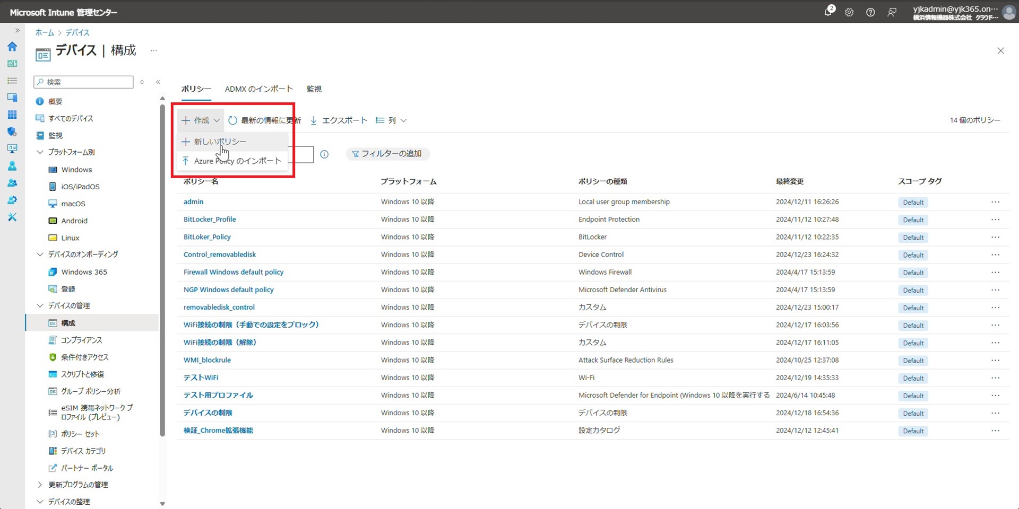Click the side menu scrollbar
This screenshot has width=1019, height=509.
(162, 270)
